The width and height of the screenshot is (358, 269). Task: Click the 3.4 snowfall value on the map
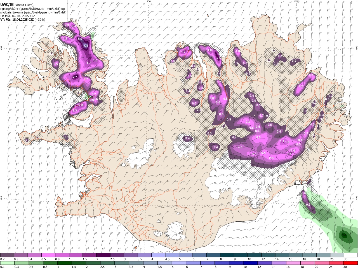[x=80, y=39]
